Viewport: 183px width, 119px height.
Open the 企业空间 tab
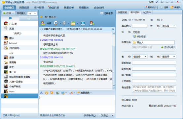click(x=99, y=8)
